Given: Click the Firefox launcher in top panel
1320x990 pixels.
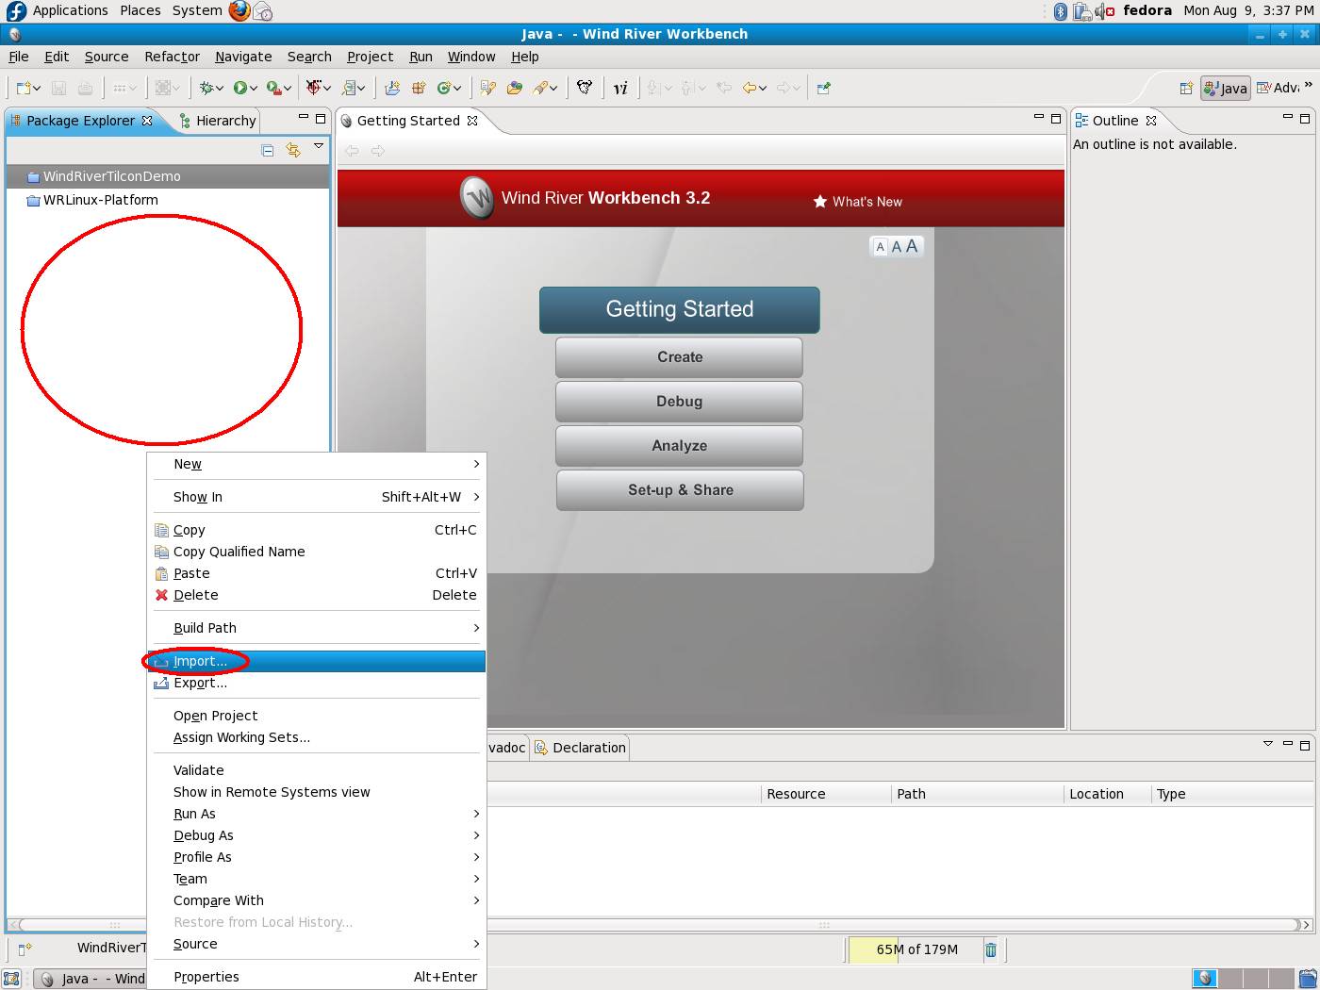Looking at the screenshot, I should pos(239,10).
